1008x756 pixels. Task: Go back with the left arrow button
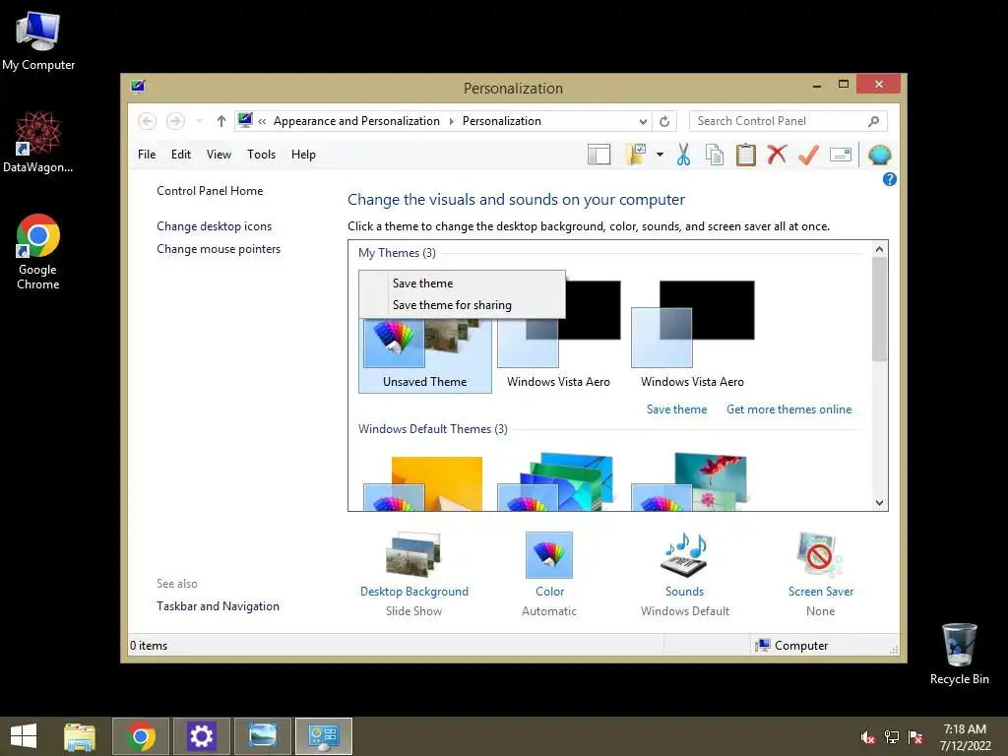[148, 121]
